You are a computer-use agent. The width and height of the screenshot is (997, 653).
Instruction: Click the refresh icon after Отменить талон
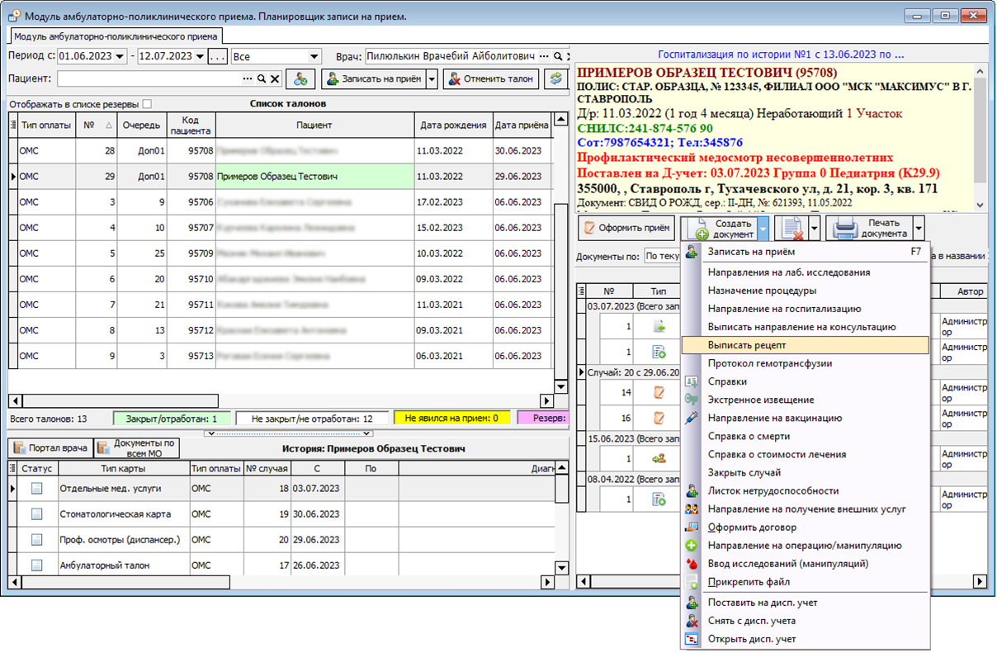click(x=557, y=79)
